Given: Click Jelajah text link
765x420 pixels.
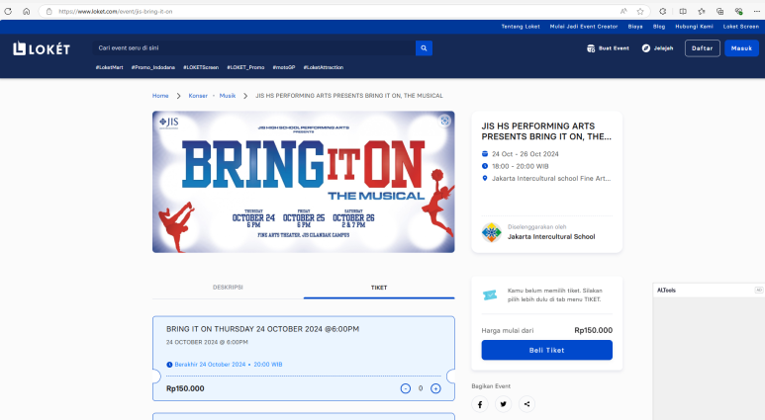Looking at the screenshot, I should [x=663, y=48].
